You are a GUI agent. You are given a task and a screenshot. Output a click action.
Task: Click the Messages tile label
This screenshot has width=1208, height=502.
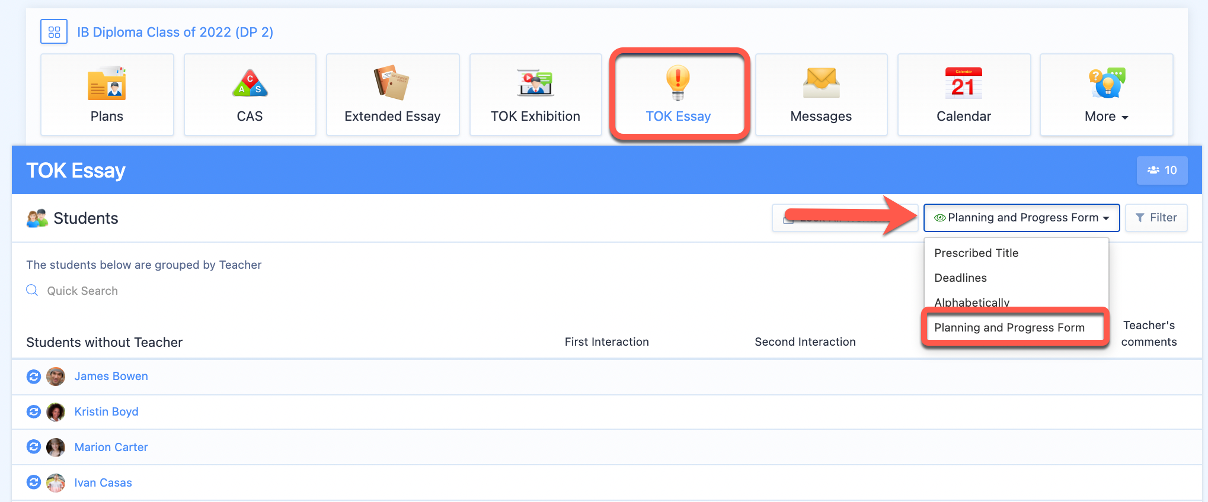(x=821, y=117)
